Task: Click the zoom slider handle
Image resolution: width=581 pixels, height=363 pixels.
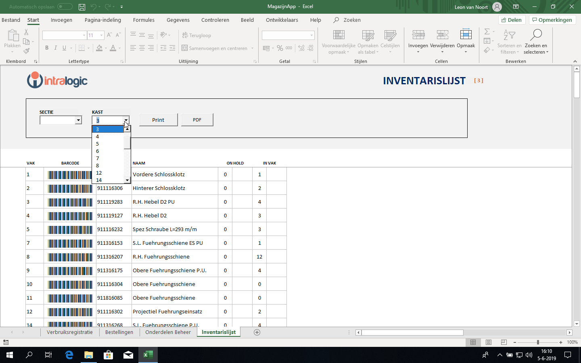Action: (538, 342)
